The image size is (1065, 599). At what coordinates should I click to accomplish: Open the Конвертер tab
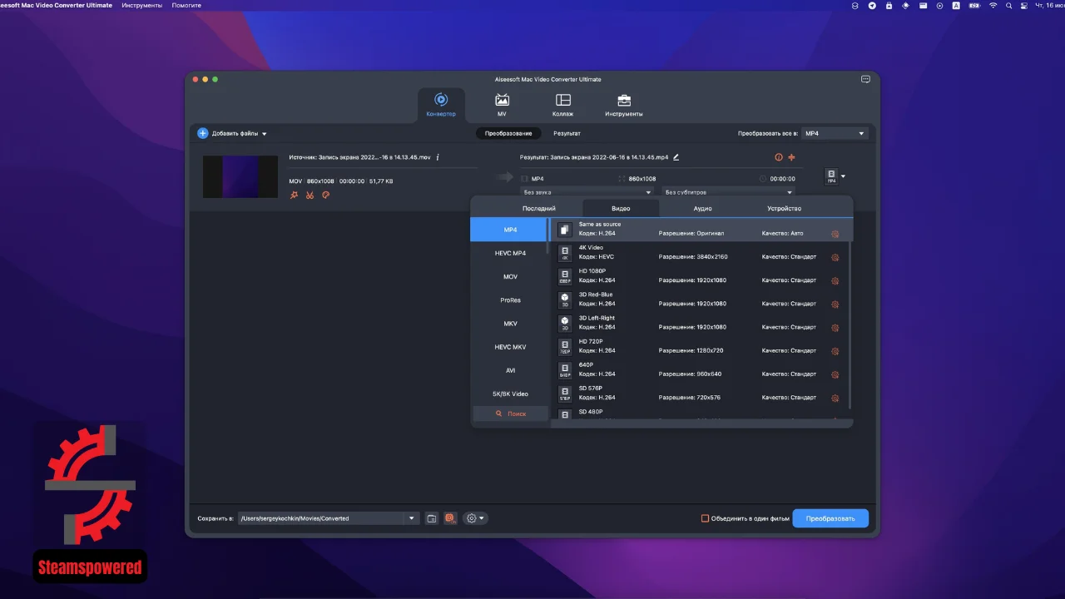coord(441,106)
